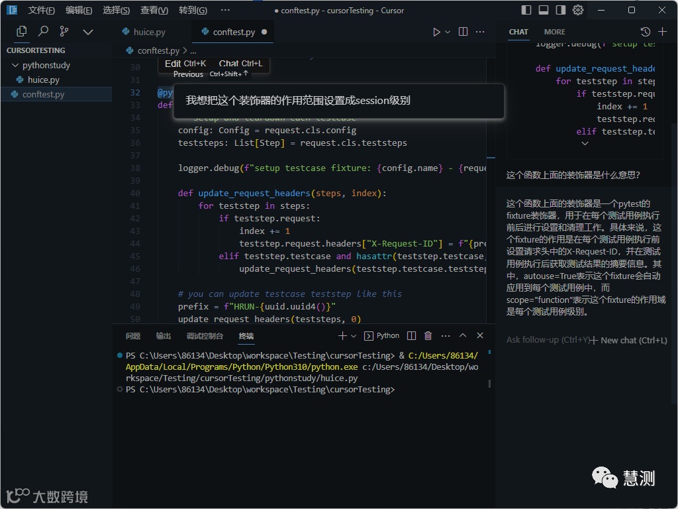Click the Run Python file play icon

pyautogui.click(x=436, y=32)
